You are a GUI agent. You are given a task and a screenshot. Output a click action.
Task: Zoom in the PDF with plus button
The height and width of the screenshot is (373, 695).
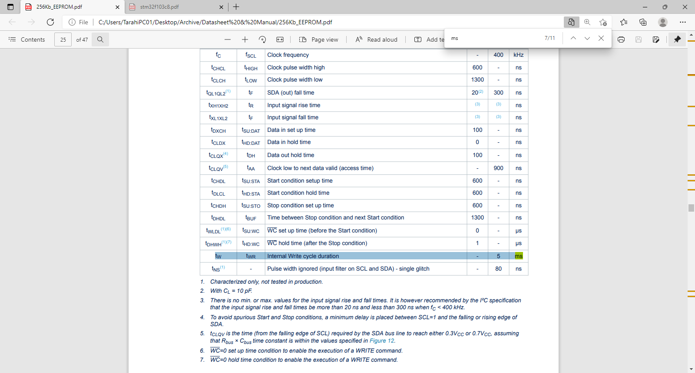(245, 39)
